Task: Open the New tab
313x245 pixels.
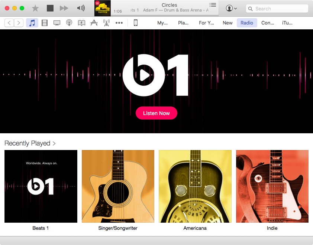Action: tap(228, 23)
